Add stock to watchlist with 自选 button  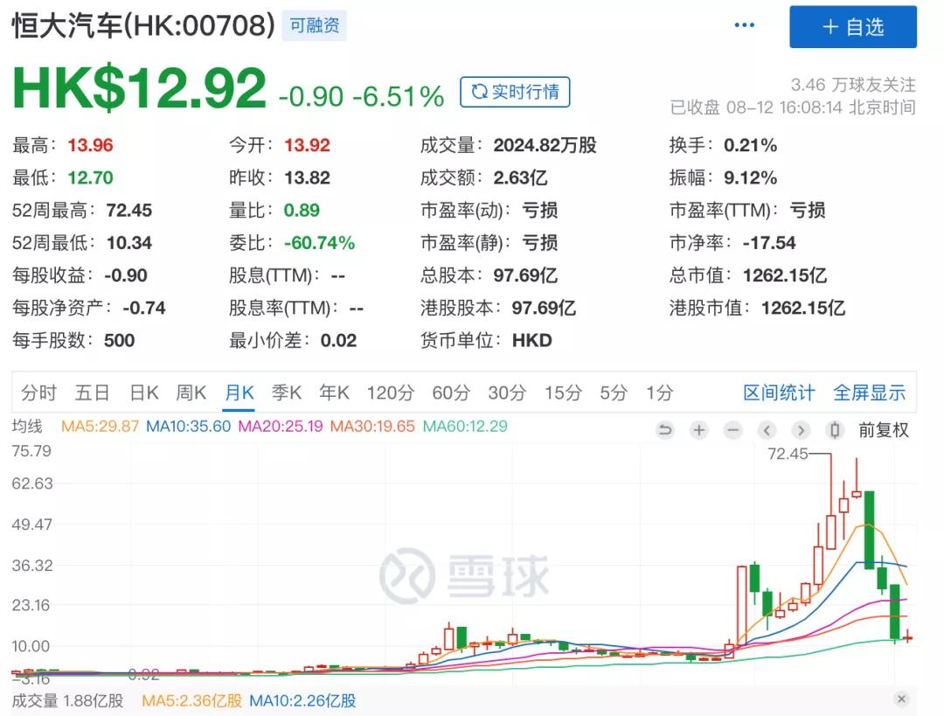[x=853, y=26]
